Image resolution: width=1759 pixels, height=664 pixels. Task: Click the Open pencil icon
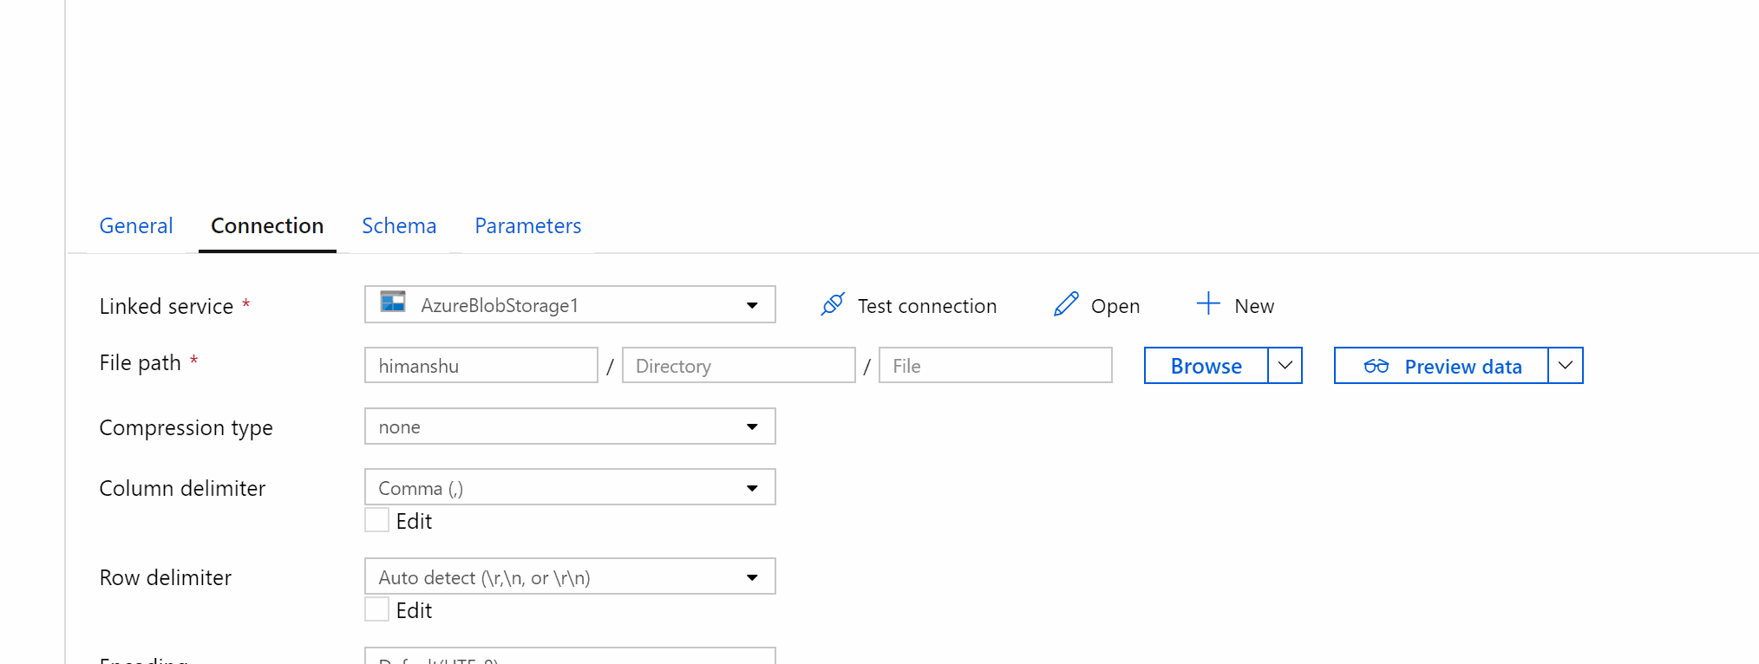[1066, 304]
